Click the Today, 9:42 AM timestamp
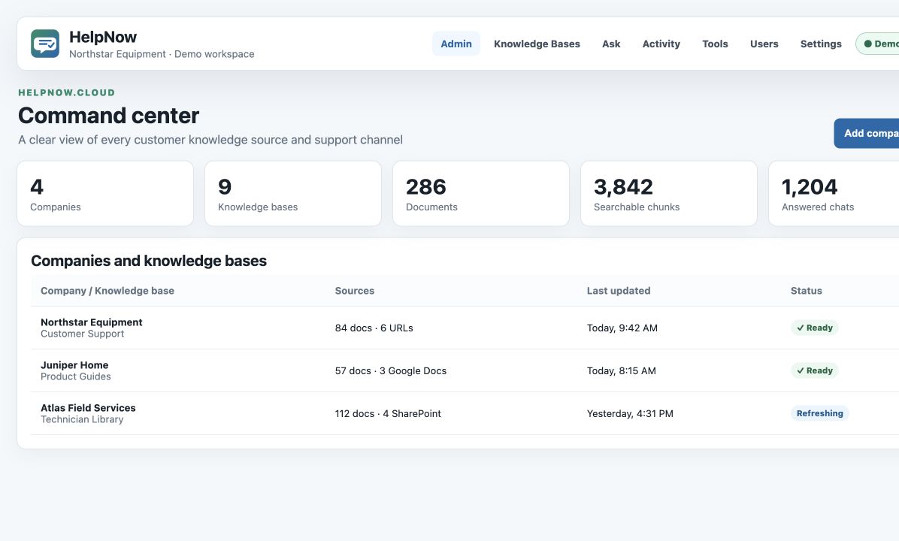 click(622, 328)
